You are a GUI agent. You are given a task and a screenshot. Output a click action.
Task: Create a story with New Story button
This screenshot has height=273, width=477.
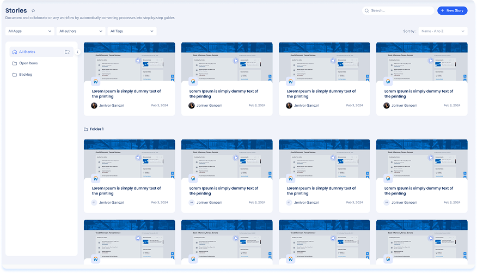[452, 10]
